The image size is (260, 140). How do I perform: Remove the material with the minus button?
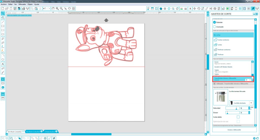250,80
